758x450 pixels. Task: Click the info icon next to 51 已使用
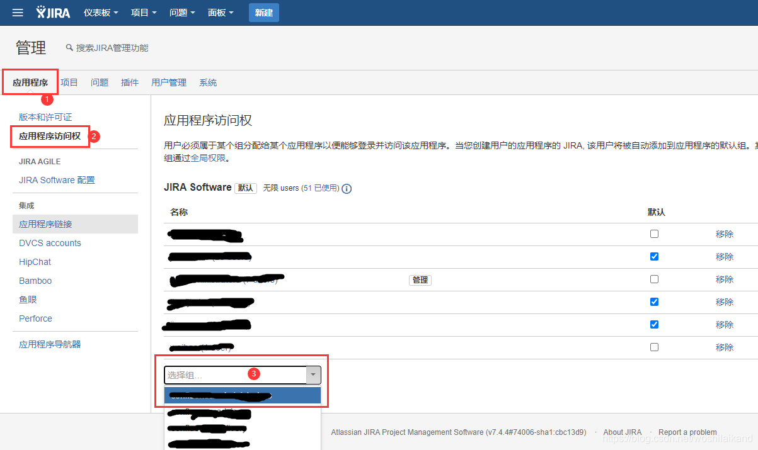coord(347,188)
